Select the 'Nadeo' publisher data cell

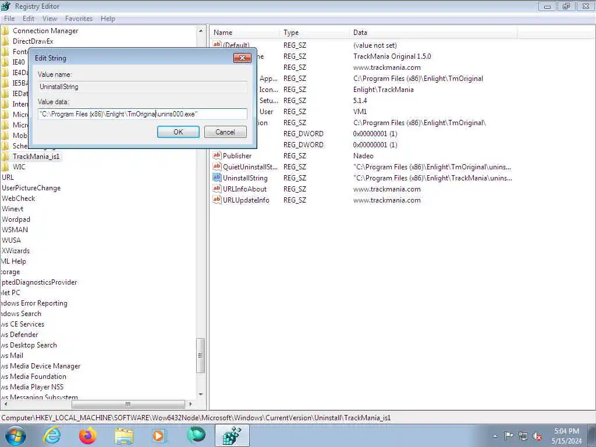(363, 156)
